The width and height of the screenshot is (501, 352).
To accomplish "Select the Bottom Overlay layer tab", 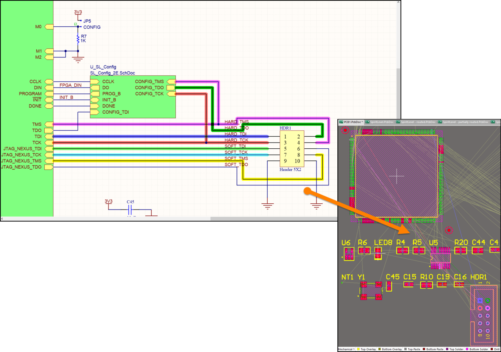I will tap(391, 349).
